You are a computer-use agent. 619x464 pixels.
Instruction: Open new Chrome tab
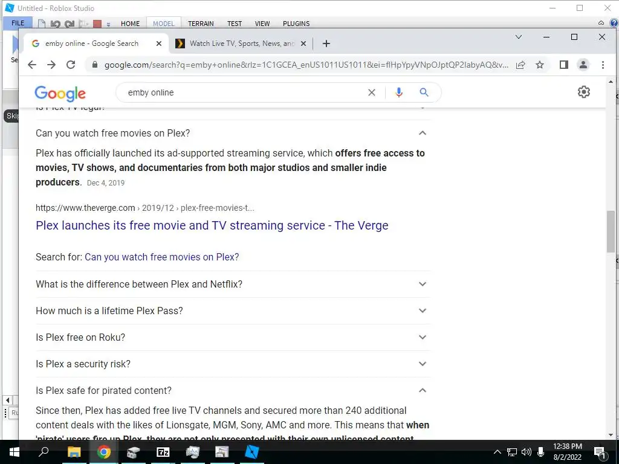(x=326, y=43)
